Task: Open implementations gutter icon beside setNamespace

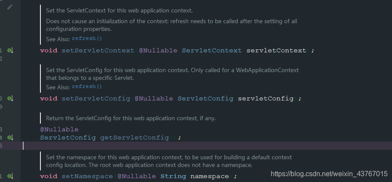Action: coord(10,176)
